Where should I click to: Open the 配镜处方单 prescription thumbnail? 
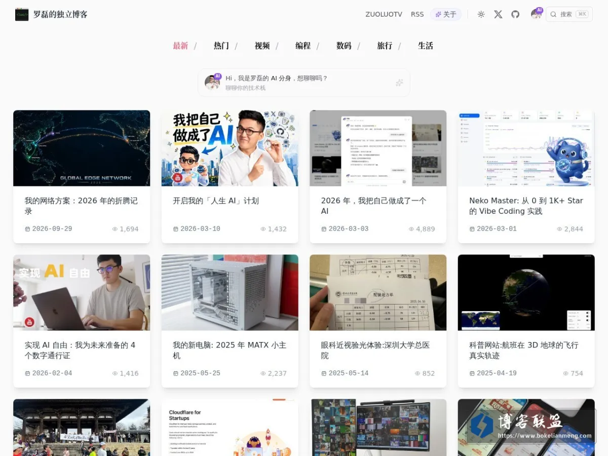[378, 292]
